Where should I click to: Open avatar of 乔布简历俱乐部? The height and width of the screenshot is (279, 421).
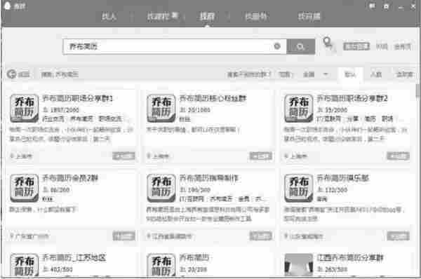(x=299, y=188)
